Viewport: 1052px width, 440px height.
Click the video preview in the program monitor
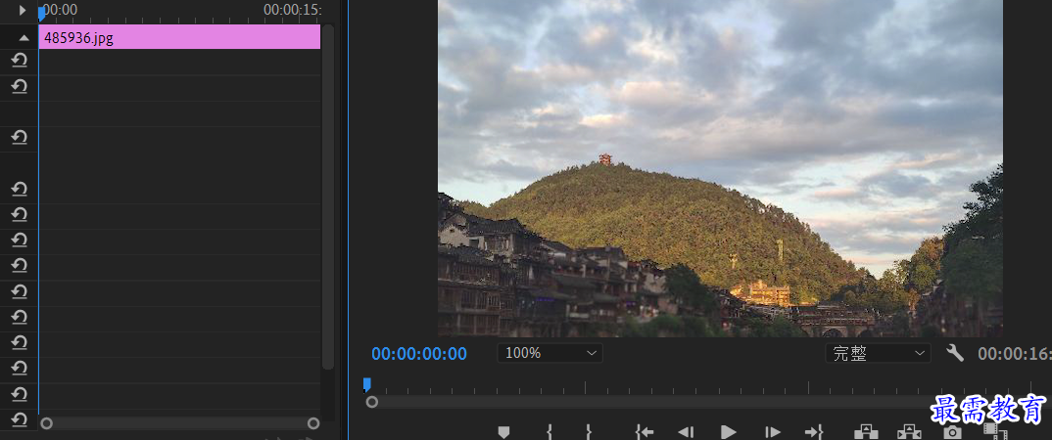[721, 168]
